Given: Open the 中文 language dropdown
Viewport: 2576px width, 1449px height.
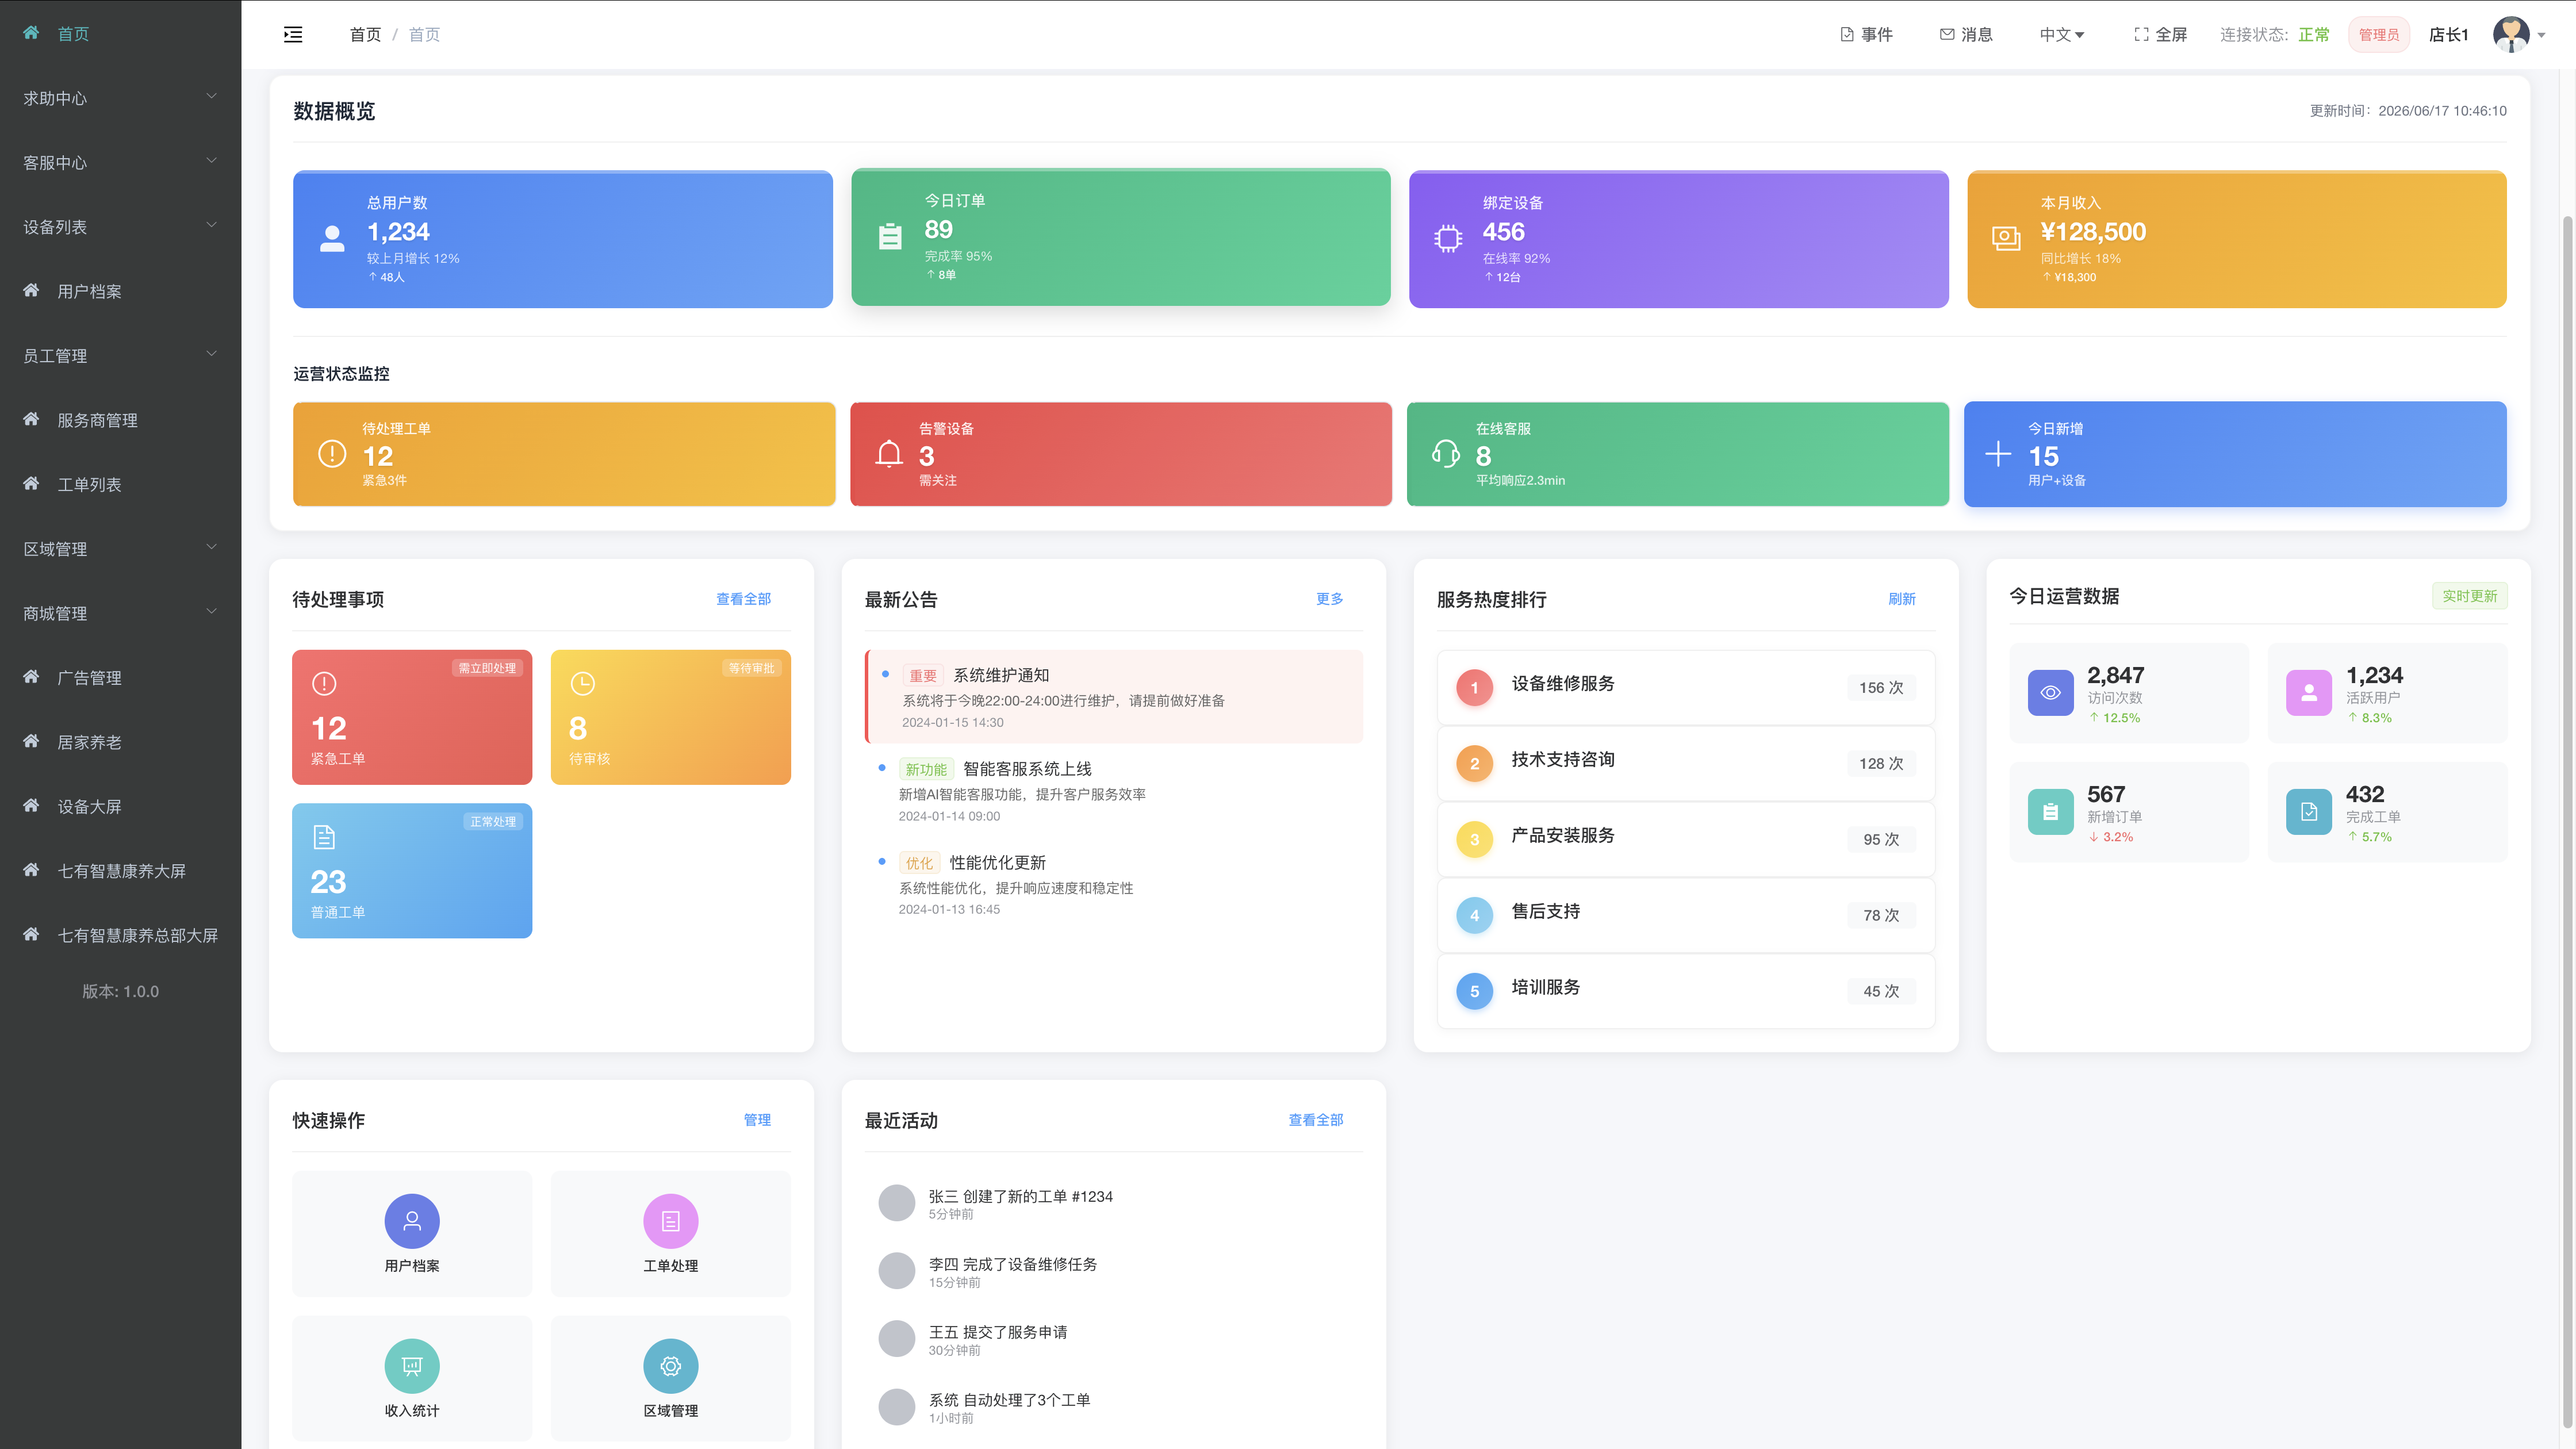Looking at the screenshot, I should tap(2062, 35).
